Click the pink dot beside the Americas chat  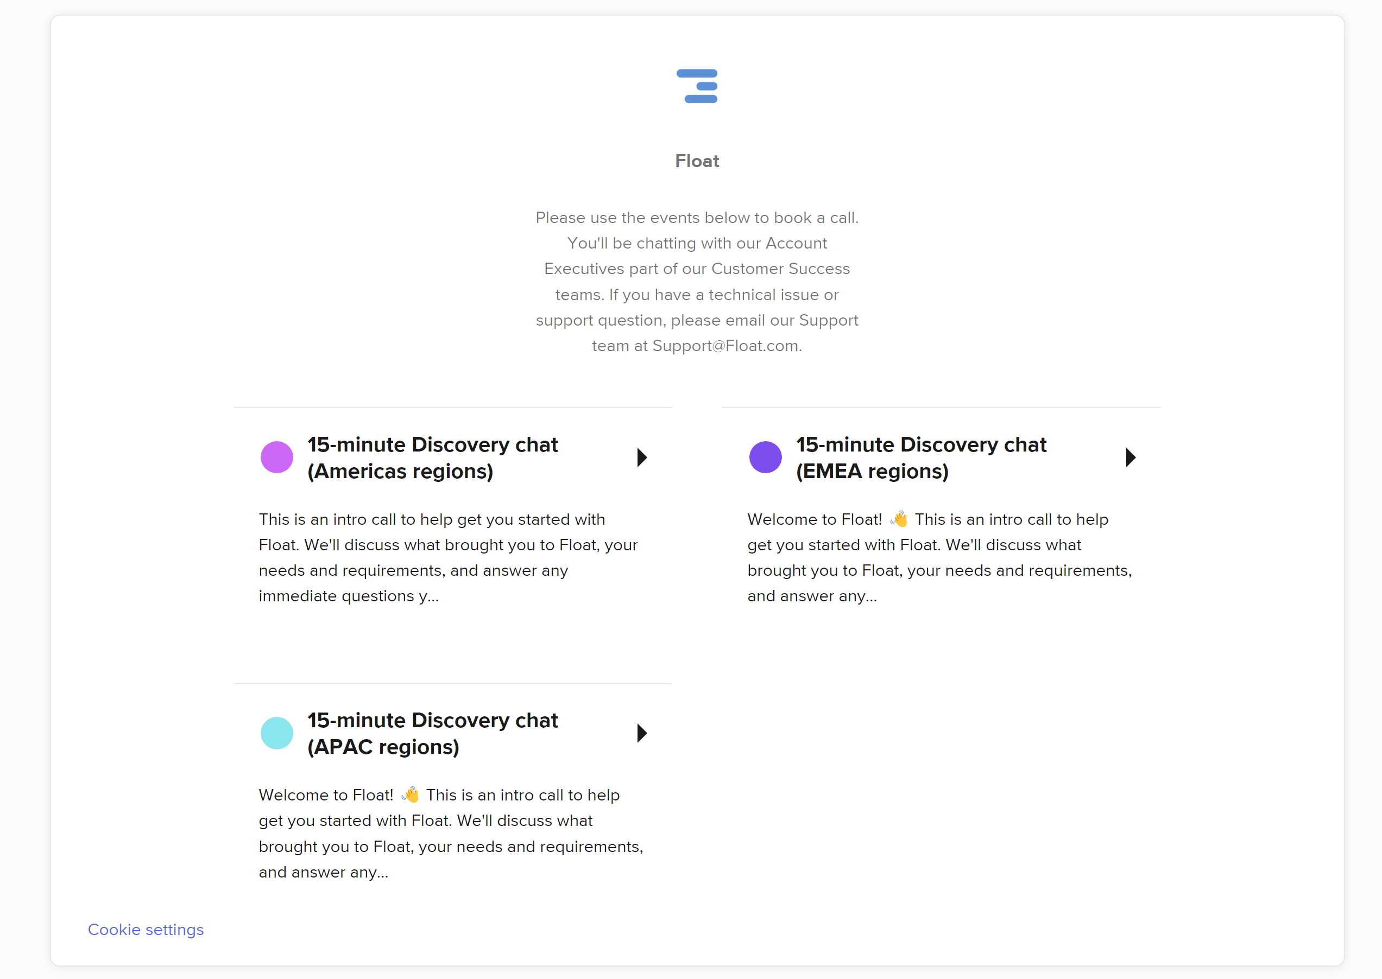point(277,457)
